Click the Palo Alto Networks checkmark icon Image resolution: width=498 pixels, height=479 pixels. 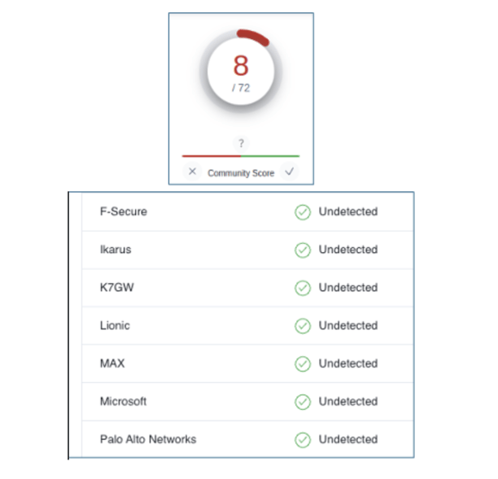(303, 440)
